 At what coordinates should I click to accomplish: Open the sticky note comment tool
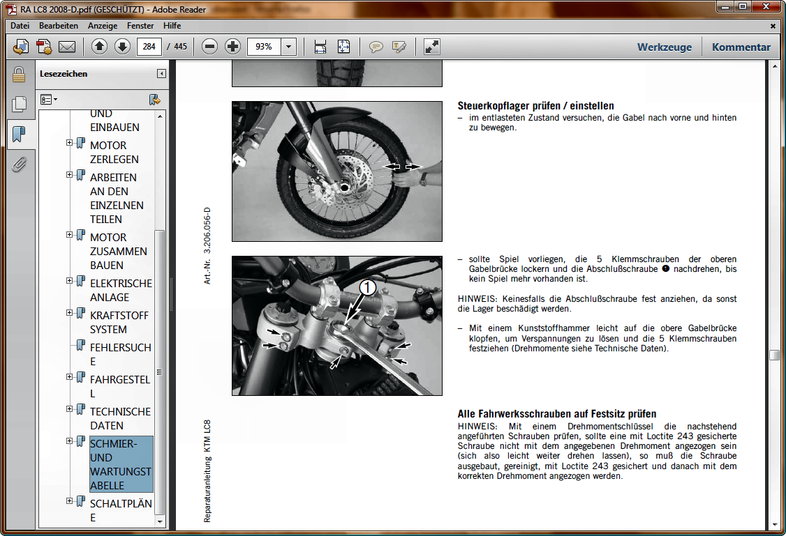point(376,47)
